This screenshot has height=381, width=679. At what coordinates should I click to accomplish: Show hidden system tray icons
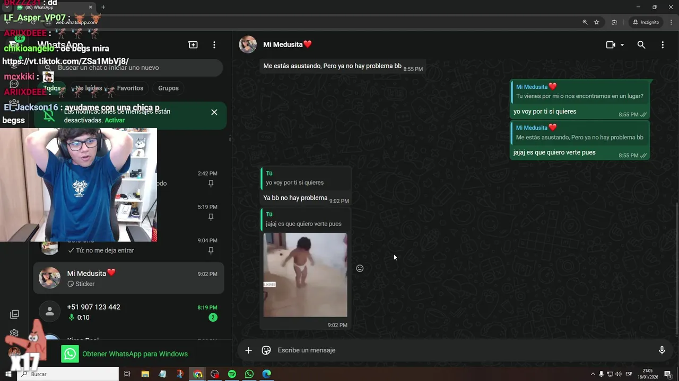[593, 374]
